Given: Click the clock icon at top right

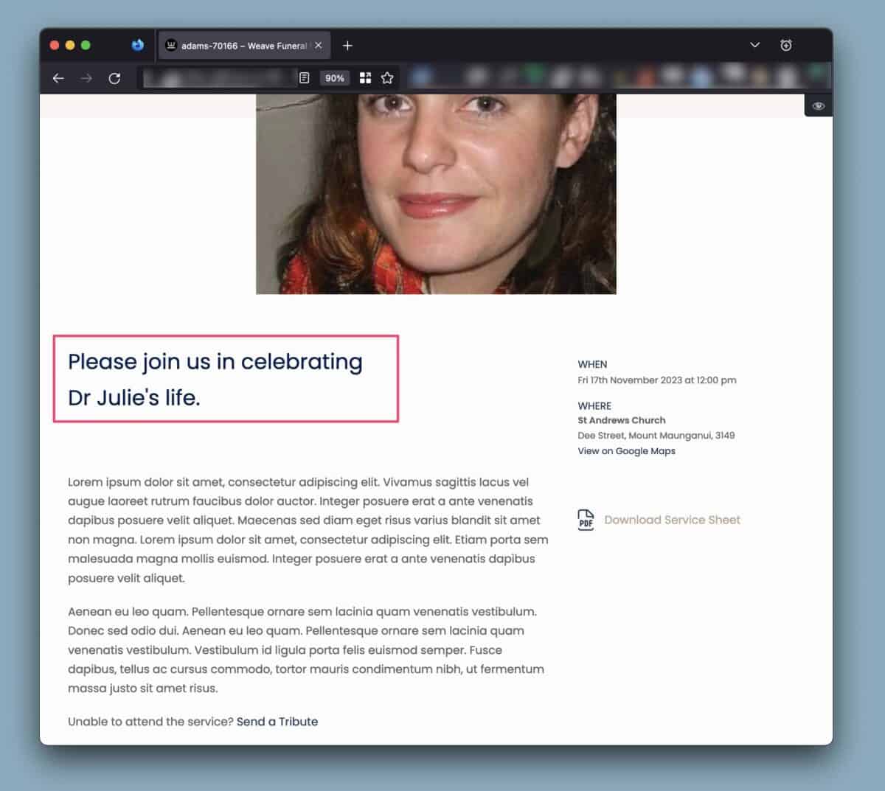Looking at the screenshot, I should 786,46.
